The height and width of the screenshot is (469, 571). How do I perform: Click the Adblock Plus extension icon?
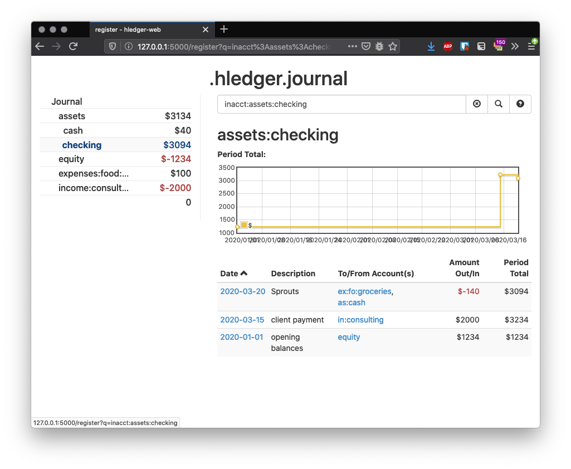(447, 46)
